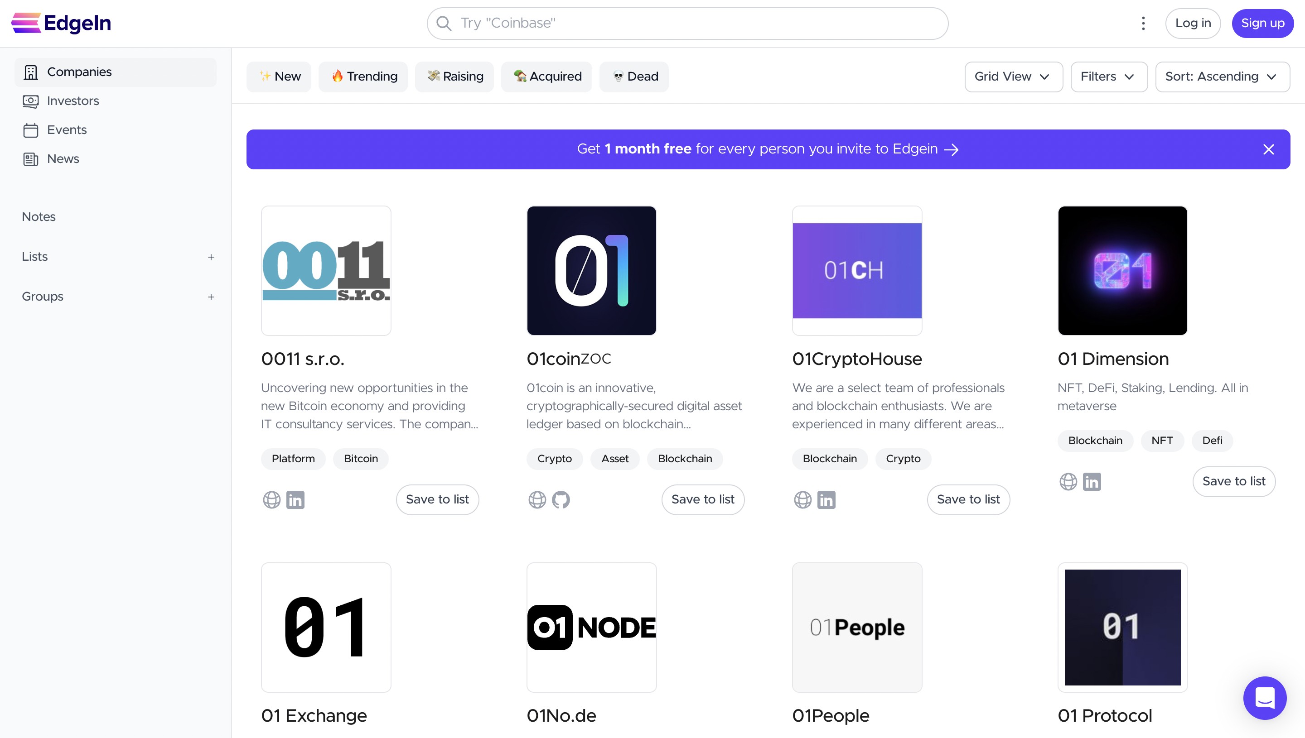Open the Filters dropdown
Screen dimensions: 1305x738
tap(1108, 77)
